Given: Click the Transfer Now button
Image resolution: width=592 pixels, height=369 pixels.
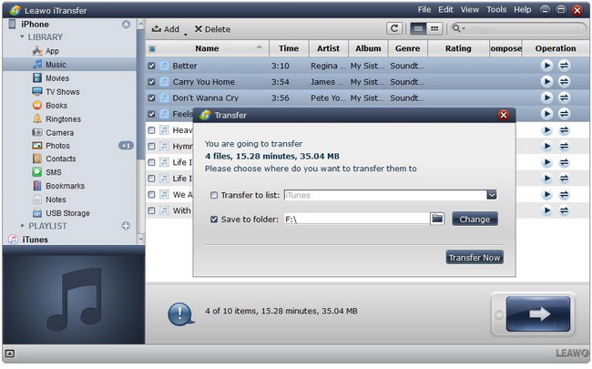Looking at the screenshot, I should (475, 258).
